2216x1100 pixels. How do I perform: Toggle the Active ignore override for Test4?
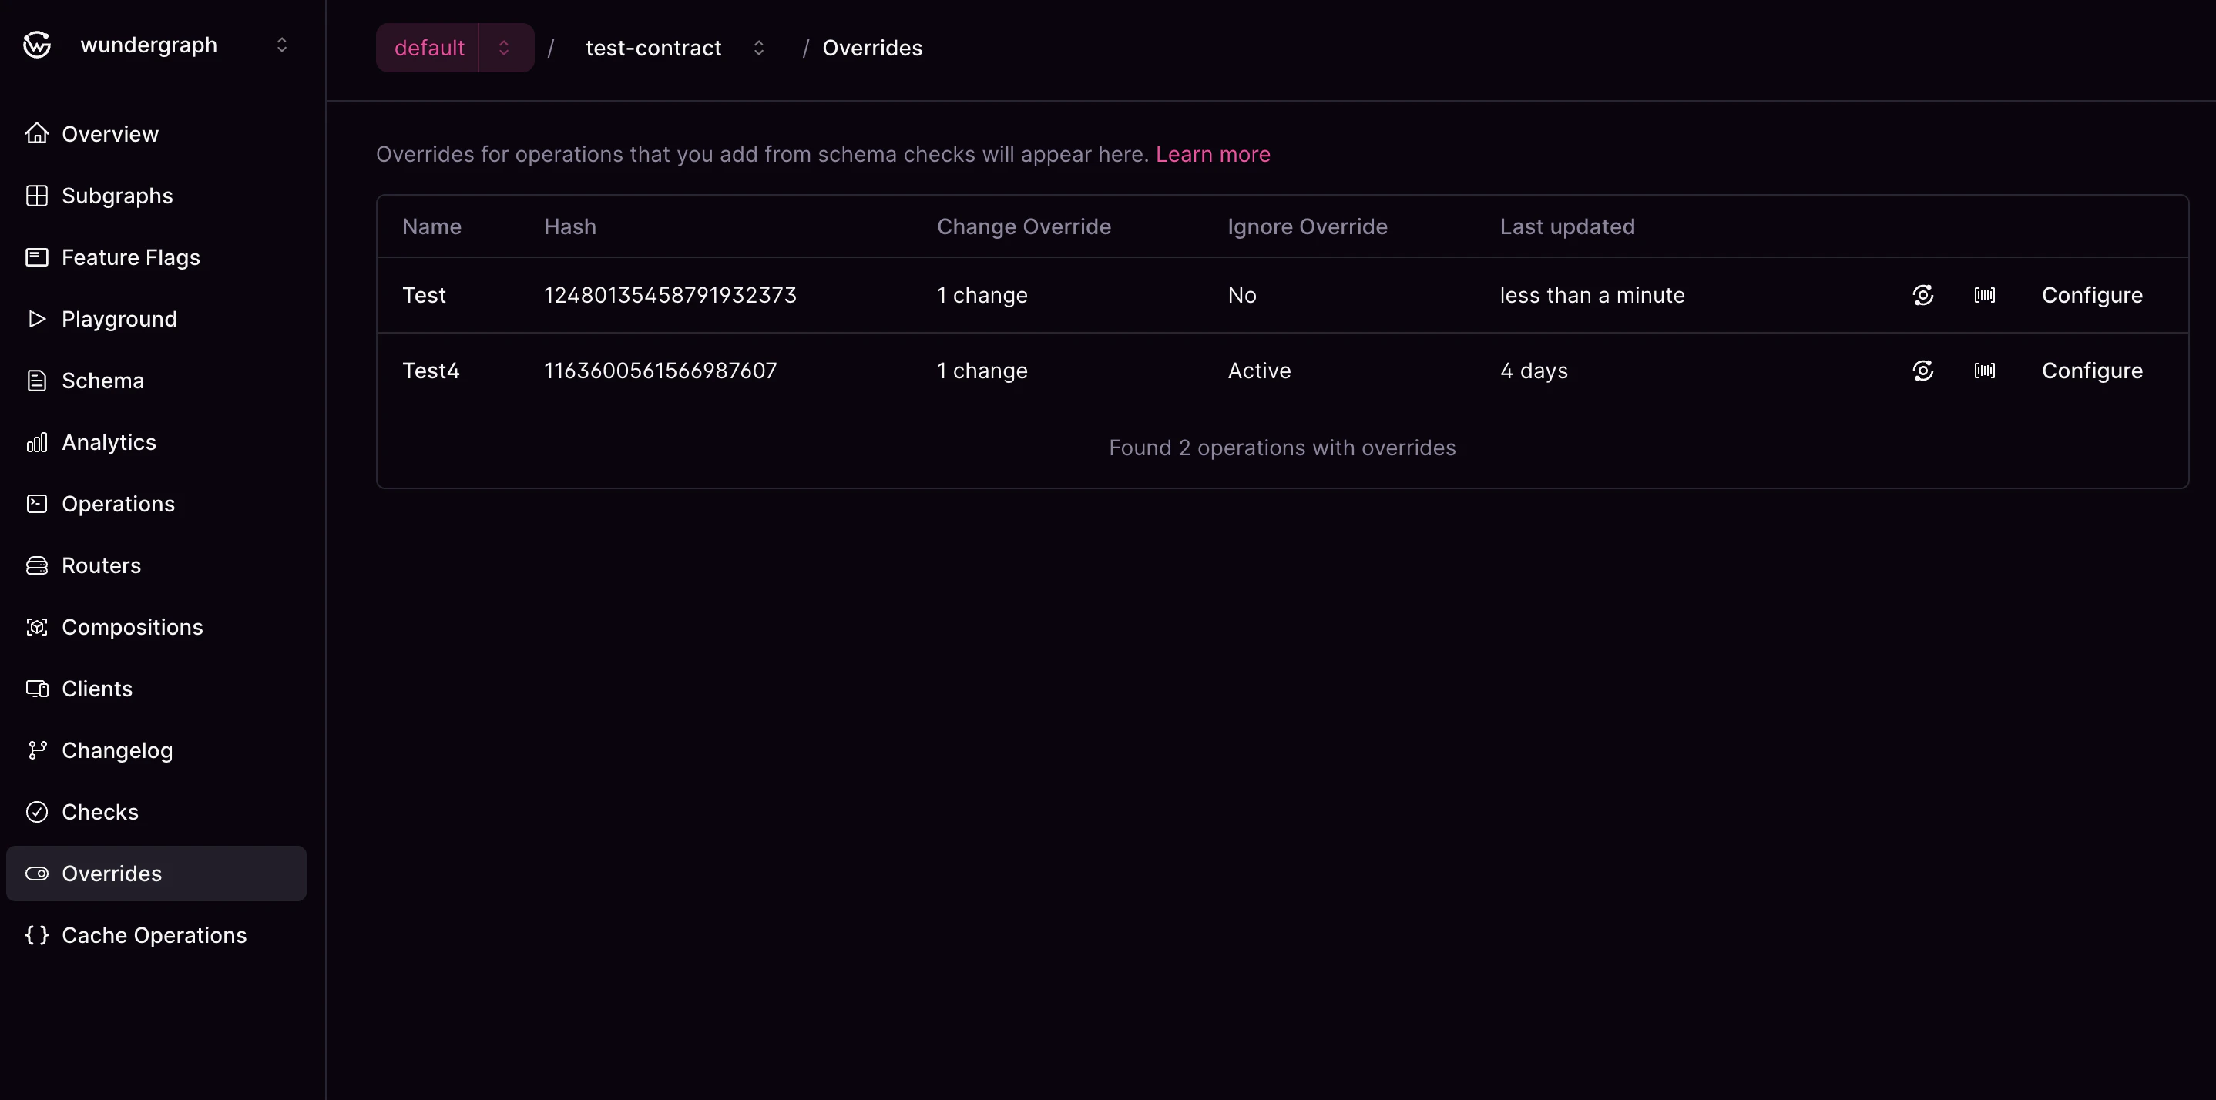[1258, 370]
